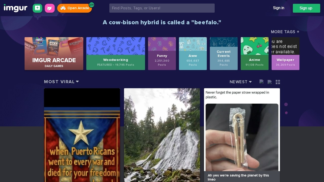Open the waterfall photo post
Viewport: 324px width, 182px height.
pos(162,135)
